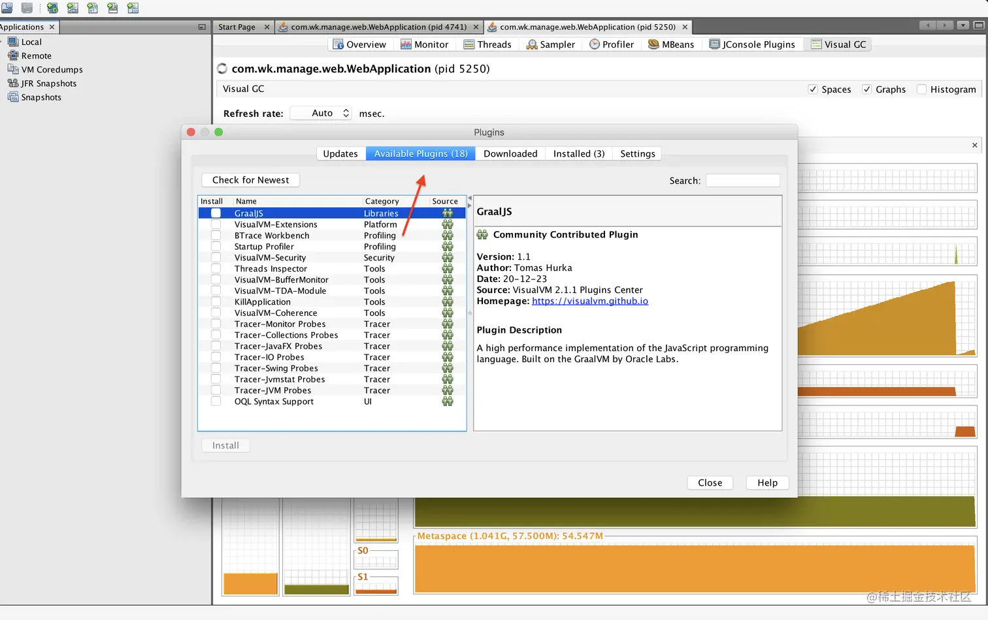The image size is (988, 620).
Task: Open the Threads tab of the application
Action: click(487, 44)
